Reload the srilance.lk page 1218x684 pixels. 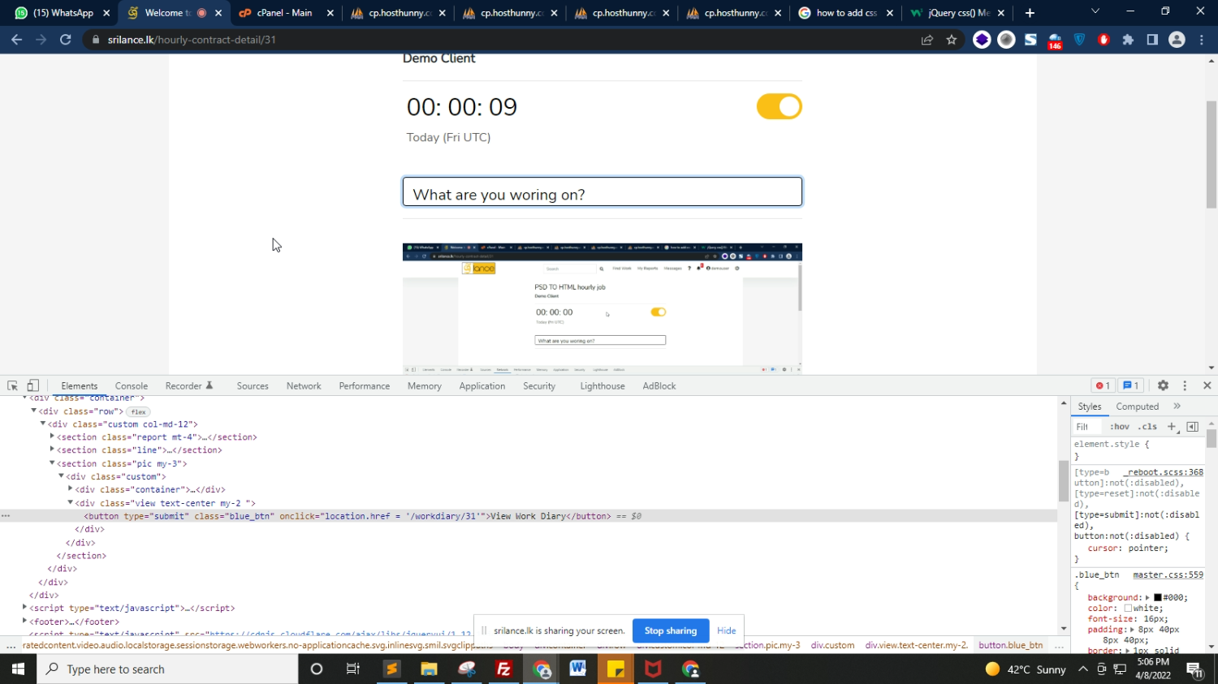tap(66, 40)
